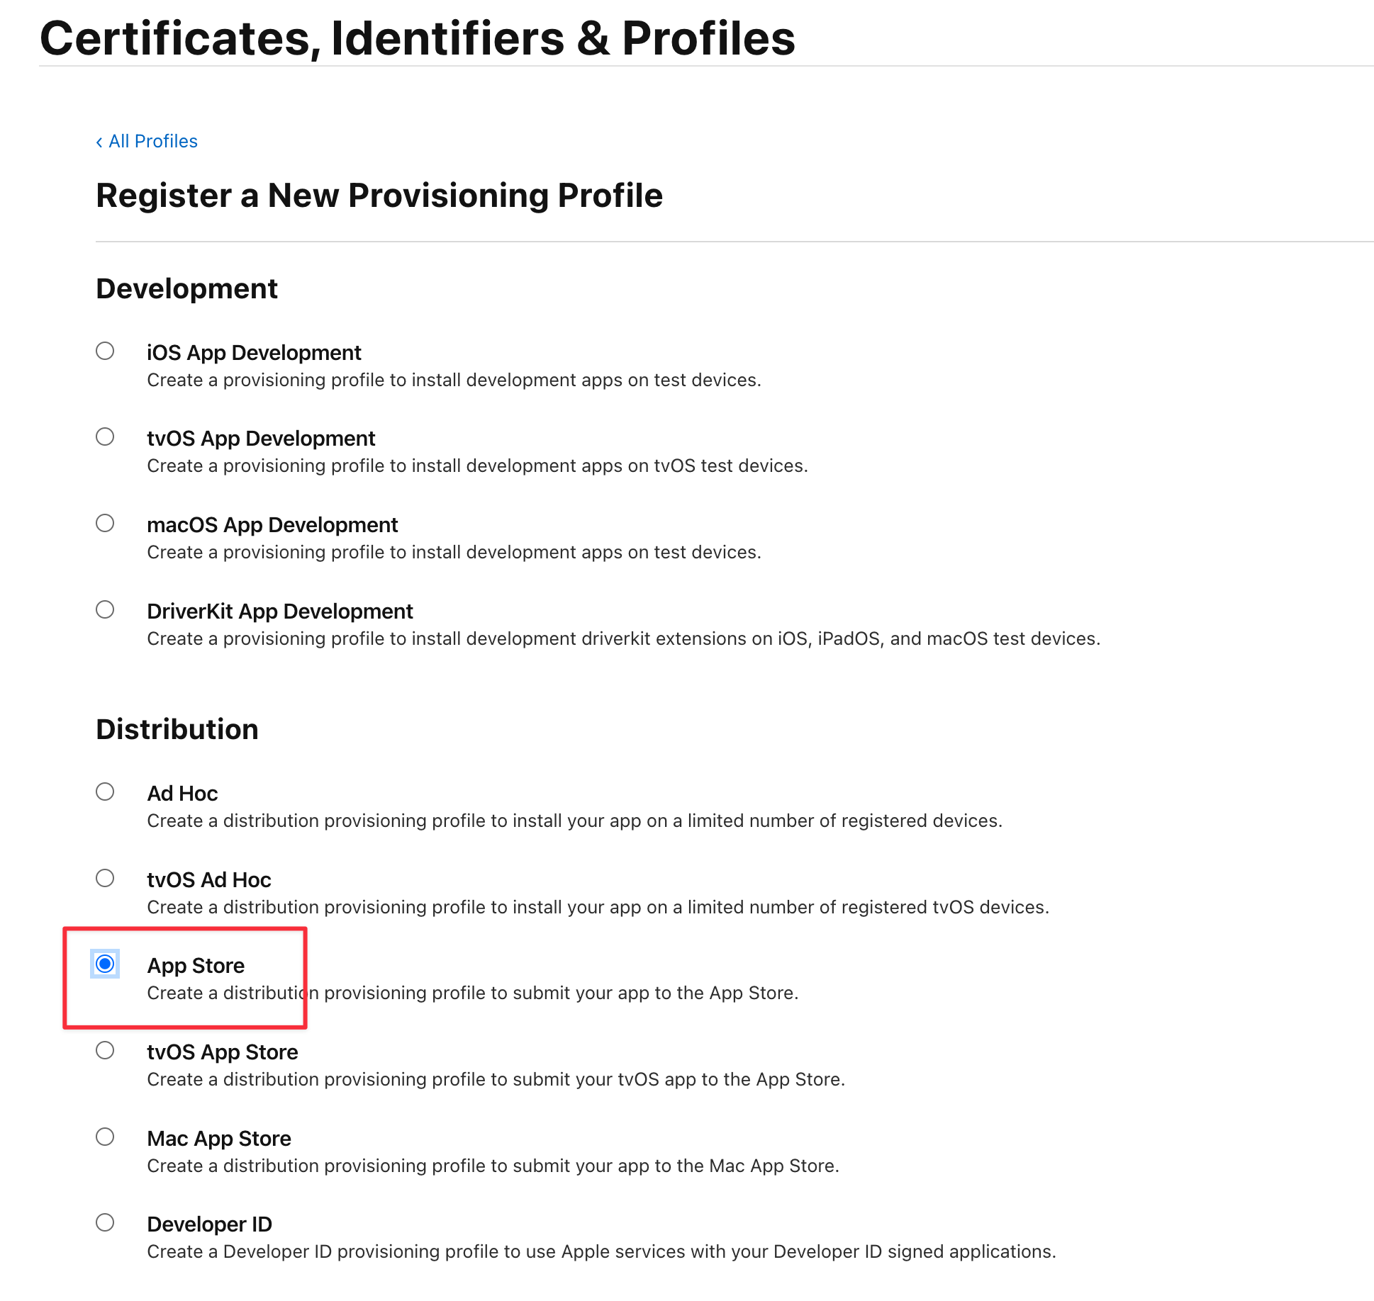Choose the tvOS App Development radio option
The image size is (1374, 1301).
coord(105,437)
